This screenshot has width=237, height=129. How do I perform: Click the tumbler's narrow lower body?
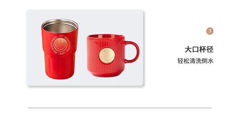60,65
